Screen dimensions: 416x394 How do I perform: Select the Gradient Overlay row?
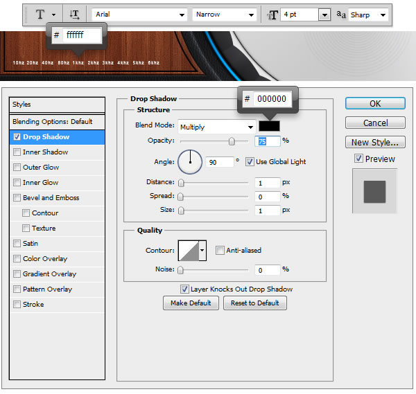pyautogui.click(x=57, y=274)
